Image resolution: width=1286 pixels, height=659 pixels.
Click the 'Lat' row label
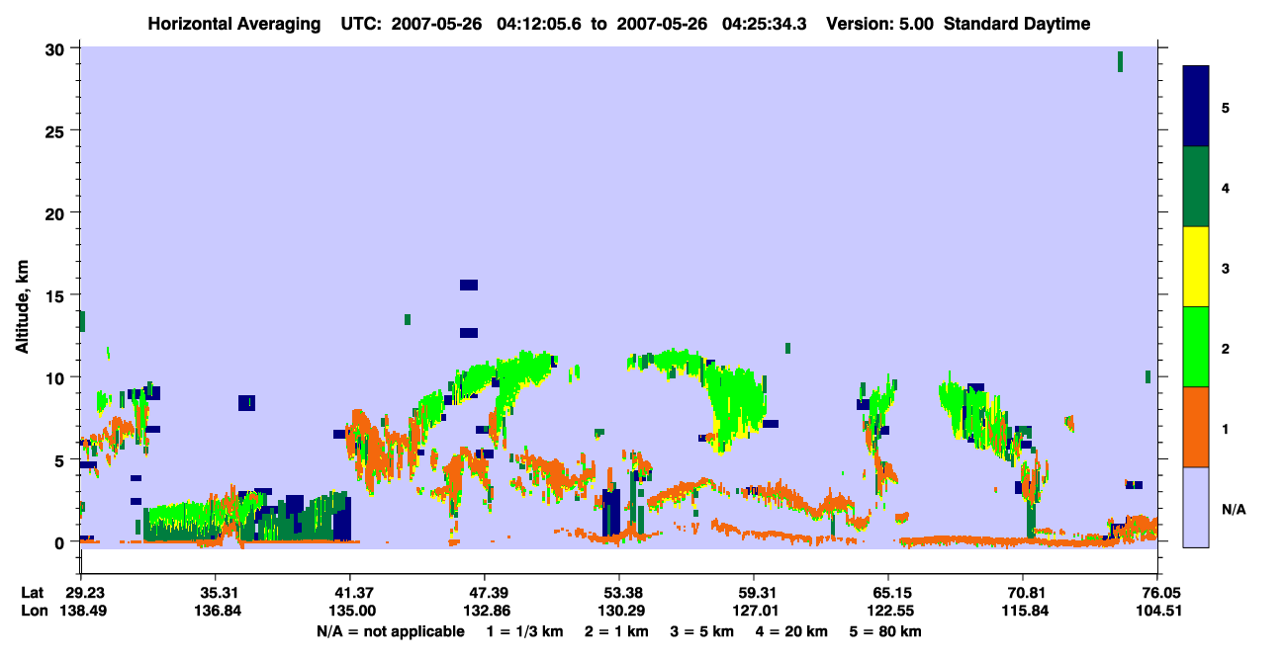[x=32, y=593]
